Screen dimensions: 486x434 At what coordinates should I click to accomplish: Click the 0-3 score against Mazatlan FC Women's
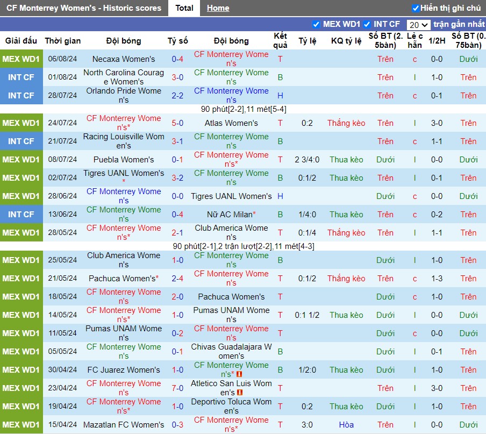click(x=177, y=425)
